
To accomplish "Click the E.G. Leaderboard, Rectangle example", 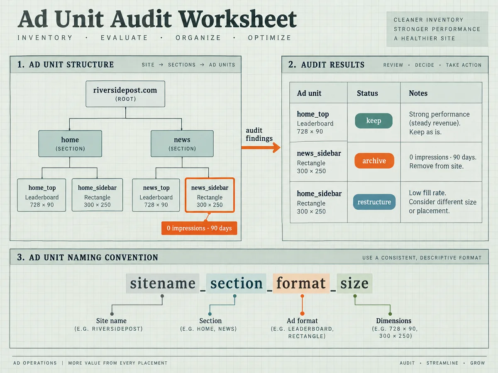I will point(302,332).
